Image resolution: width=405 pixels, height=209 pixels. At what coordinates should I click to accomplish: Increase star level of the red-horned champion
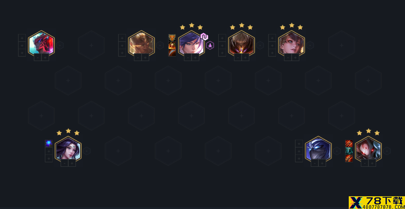pyautogui.click(x=45, y=58)
